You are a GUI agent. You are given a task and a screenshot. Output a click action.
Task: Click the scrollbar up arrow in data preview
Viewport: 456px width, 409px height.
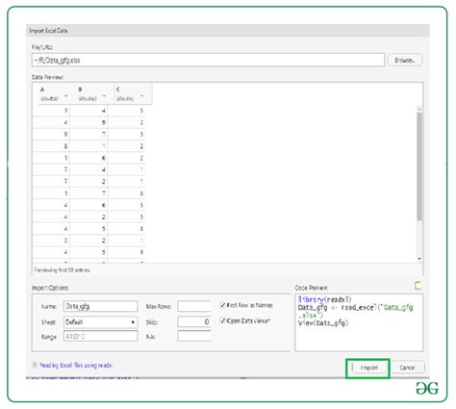[419, 110]
